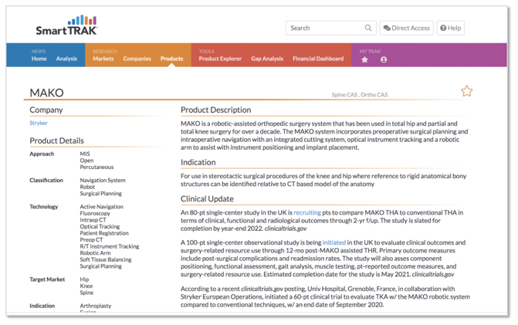Click the 'Approach' label
Image resolution: width=518 pixels, height=325 pixels.
(42, 154)
